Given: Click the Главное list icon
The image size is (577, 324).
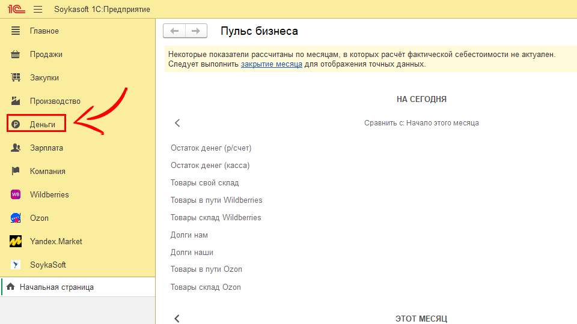Looking at the screenshot, I should (x=16, y=31).
